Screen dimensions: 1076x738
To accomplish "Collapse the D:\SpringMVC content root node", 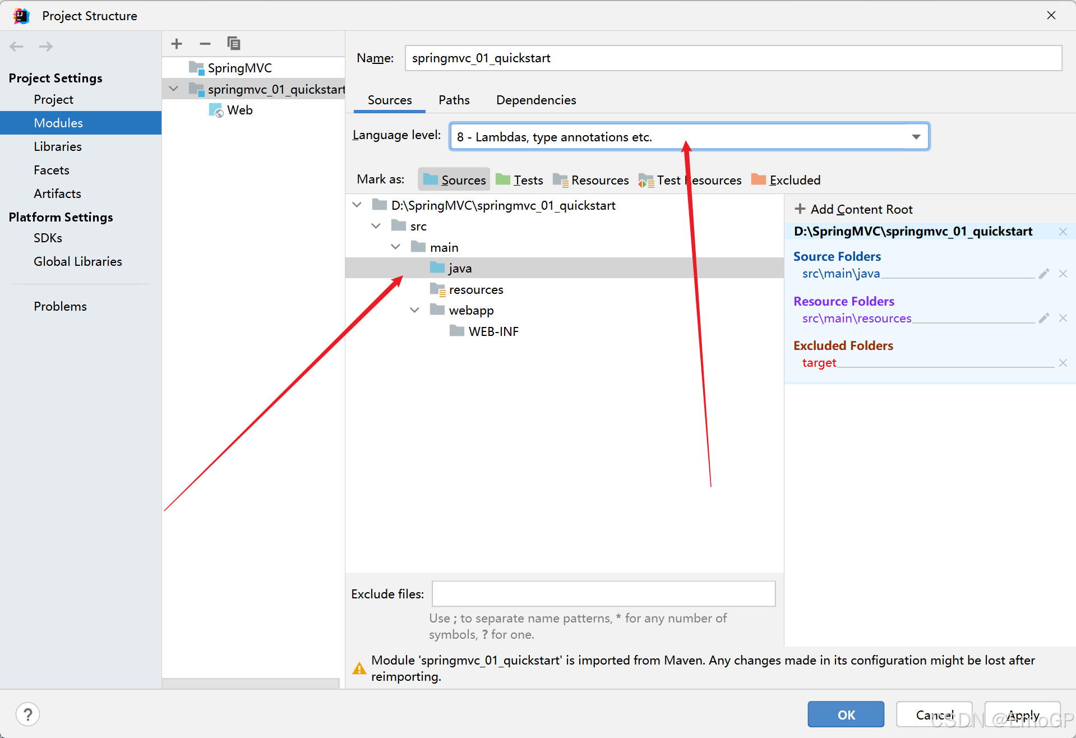I will [357, 205].
